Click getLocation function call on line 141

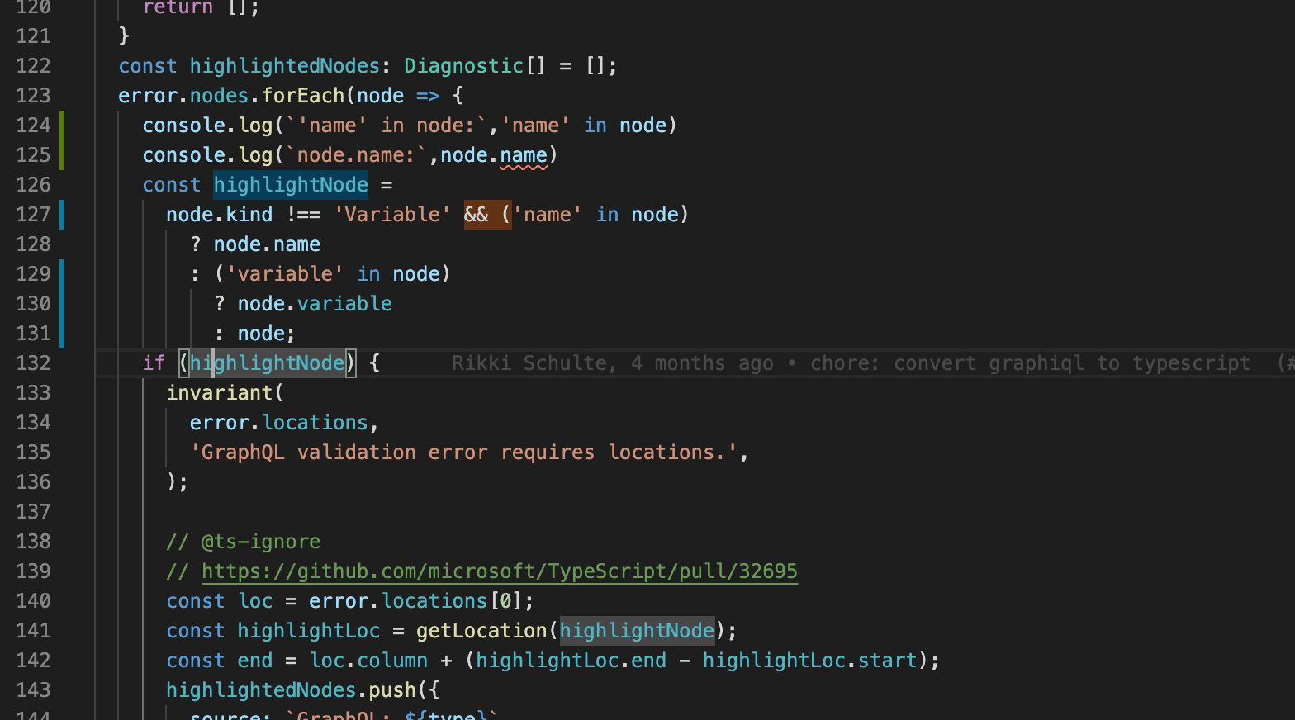pos(481,631)
